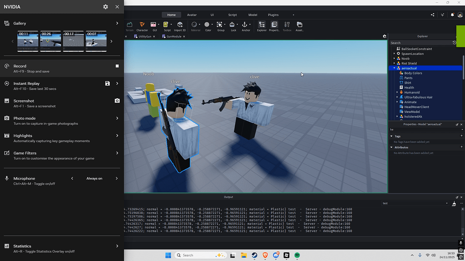Open the NVIDIA Gallery section

pyautogui.click(x=19, y=23)
